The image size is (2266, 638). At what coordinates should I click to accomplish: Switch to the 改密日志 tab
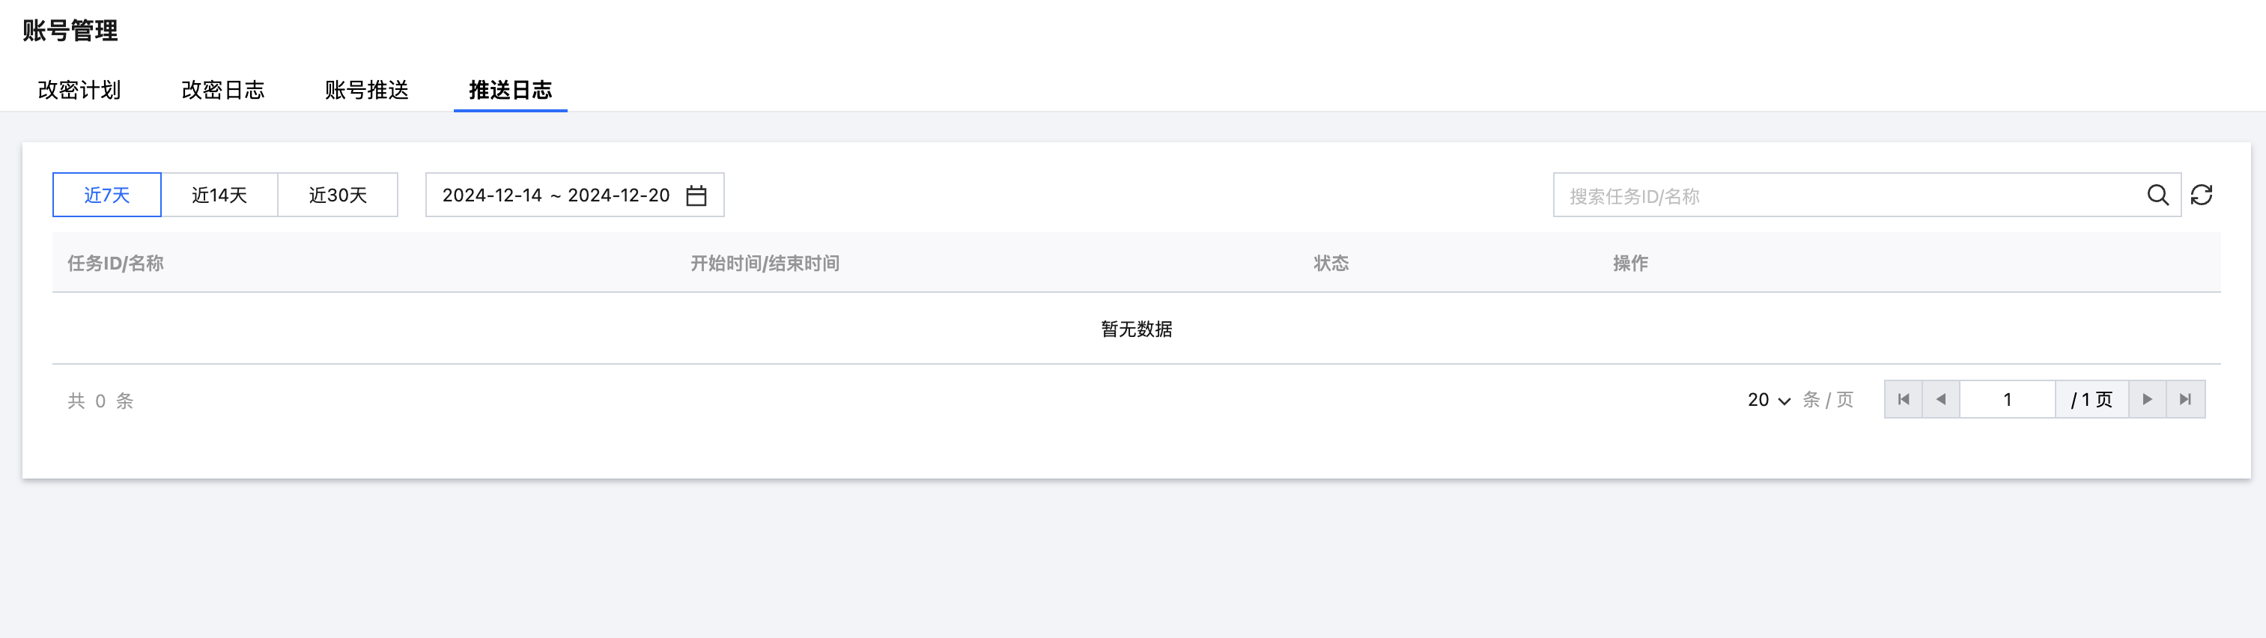[222, 90]
